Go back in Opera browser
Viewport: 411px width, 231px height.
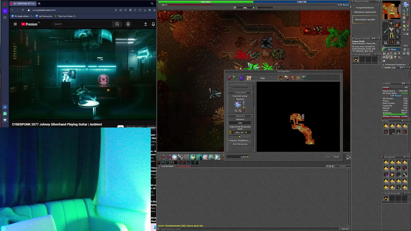[x=12, y=10]
